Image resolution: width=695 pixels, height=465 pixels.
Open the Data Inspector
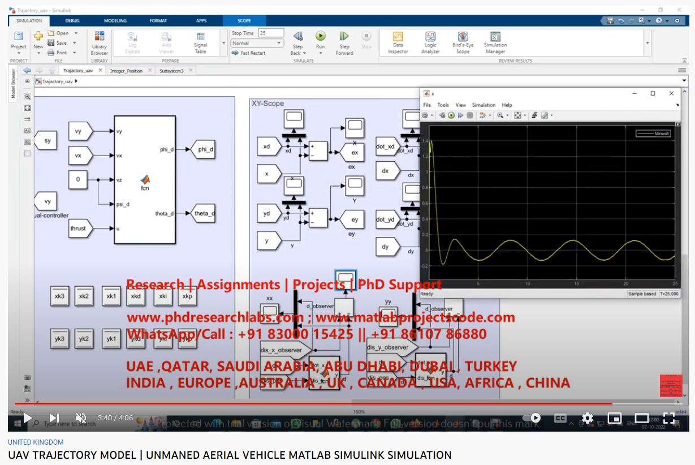pos(398,37)
